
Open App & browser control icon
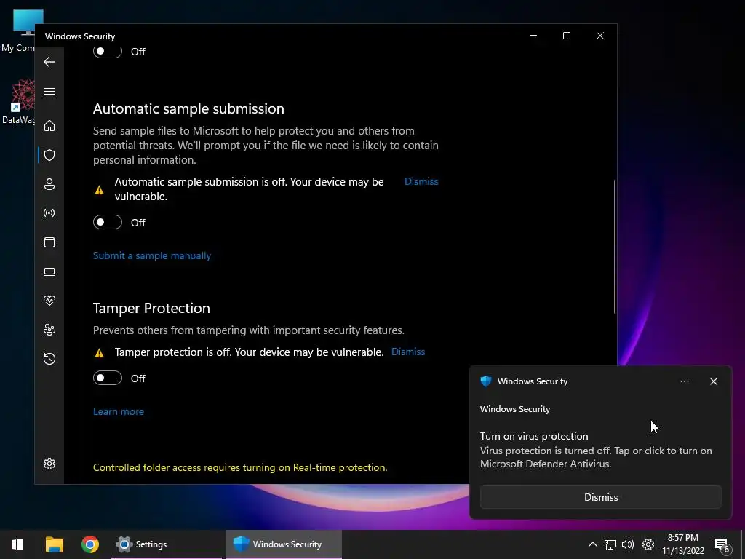click(49, 242)
